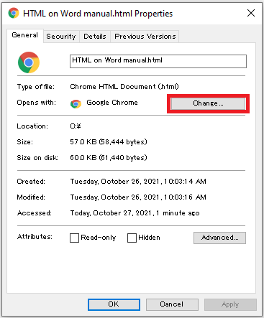Click the size on disk '60.0 KB (61,440 bytes)'
This screenshot has height=318, width=264.
point(109,158)
